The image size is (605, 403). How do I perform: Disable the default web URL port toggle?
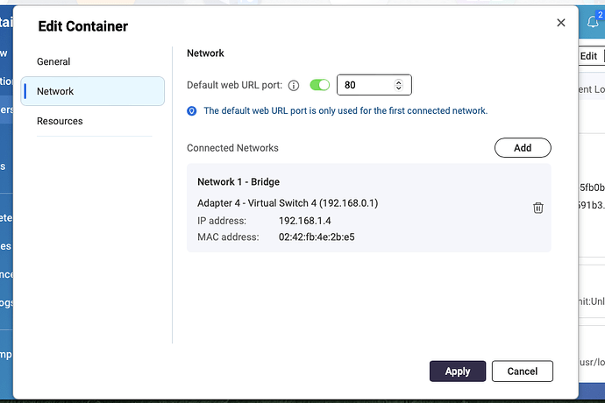click(x=320, y=86)
